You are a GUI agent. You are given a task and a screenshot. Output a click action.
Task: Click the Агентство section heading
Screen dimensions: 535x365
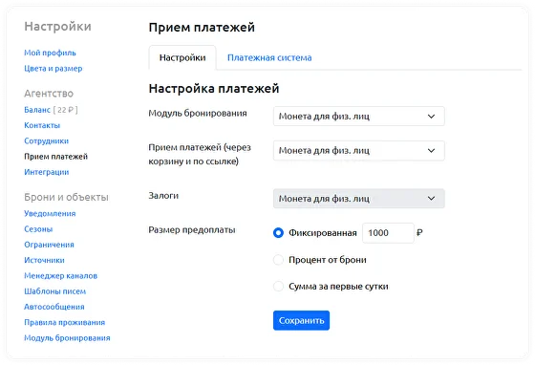[x=49, y=94]
